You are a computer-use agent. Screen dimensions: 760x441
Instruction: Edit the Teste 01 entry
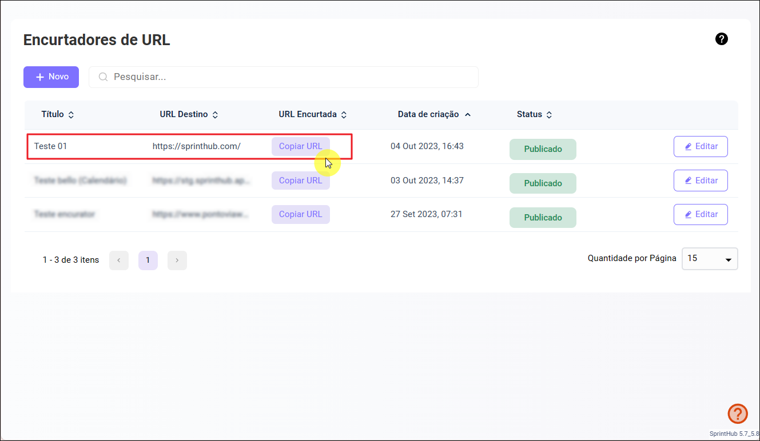(701, 146)
